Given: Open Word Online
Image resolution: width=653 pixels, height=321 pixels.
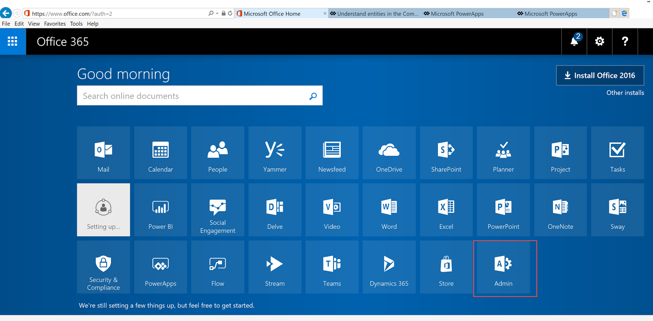Looking at the screenshot, I should pos(389,210).
